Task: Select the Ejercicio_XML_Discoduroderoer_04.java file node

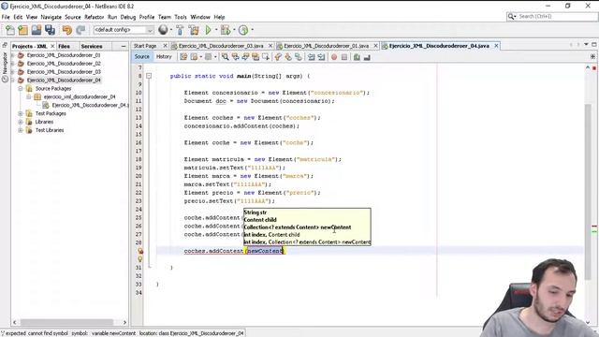Action: click(90, 105)
